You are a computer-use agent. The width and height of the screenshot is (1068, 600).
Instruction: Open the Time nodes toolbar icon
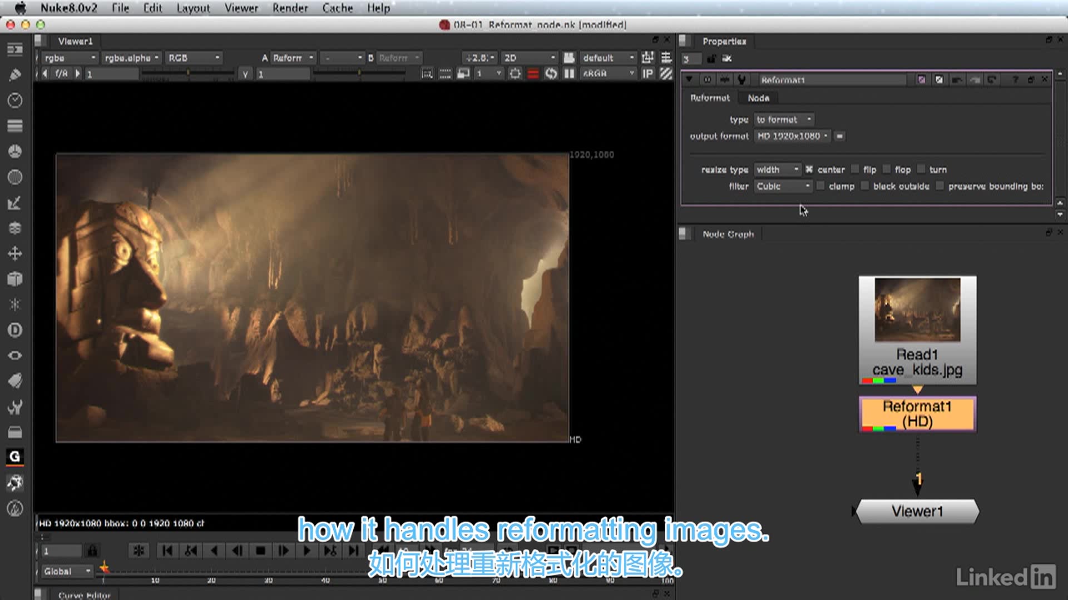[x=15, y=100]
